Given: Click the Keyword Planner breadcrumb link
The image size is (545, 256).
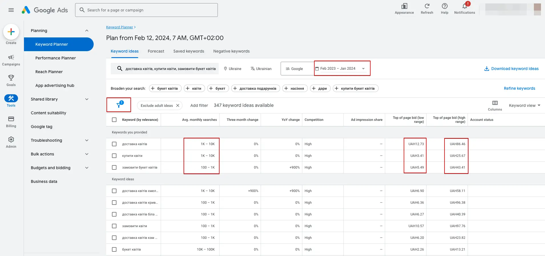Looking at the screenshot, I should tap(120, 27).
